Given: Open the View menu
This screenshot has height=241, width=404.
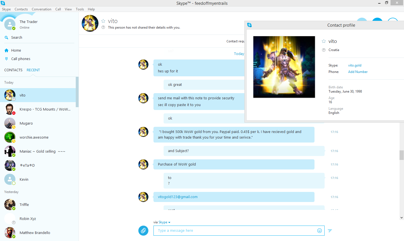Looking at the screenshot, I should click(68, 9).
